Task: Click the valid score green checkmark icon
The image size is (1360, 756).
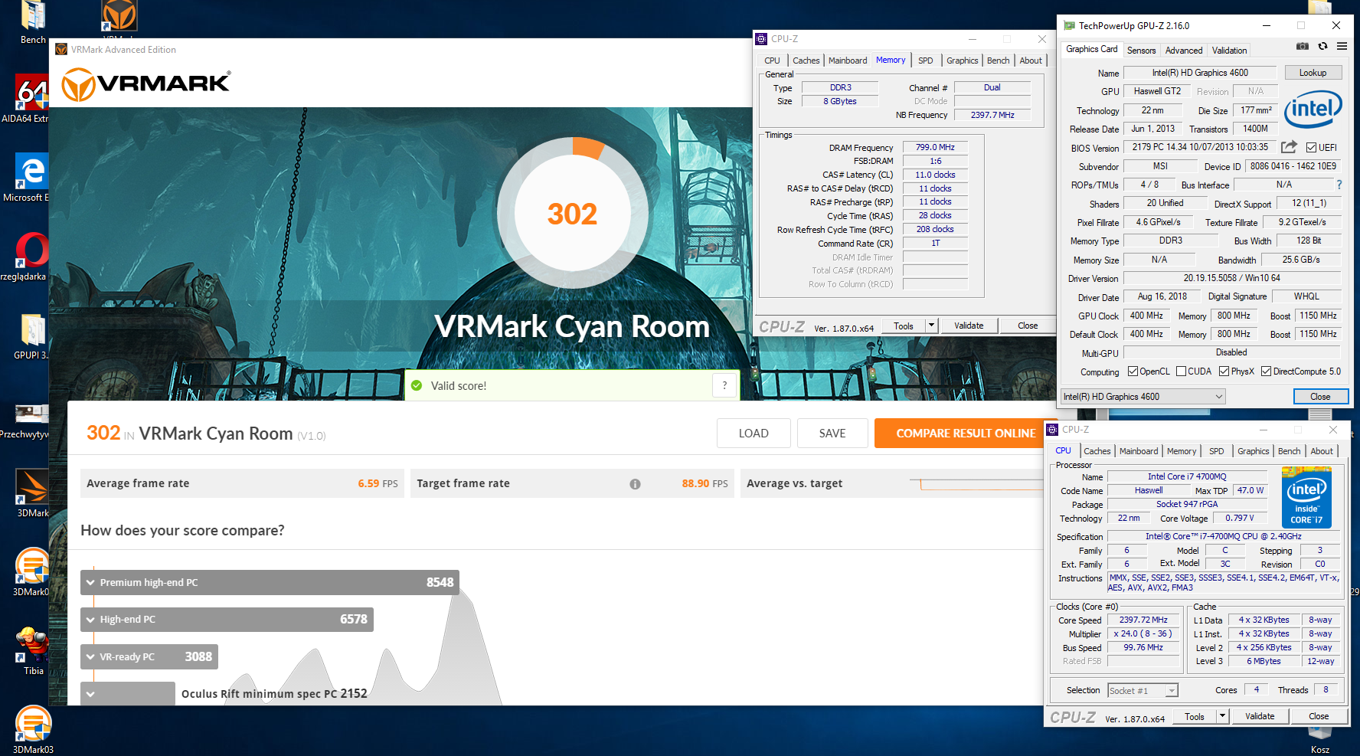Action: tap(417, 385)
